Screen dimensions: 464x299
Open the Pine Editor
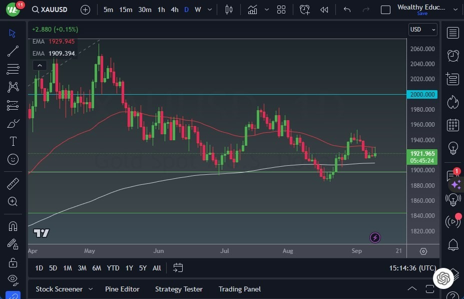click(x=122, y=289)
